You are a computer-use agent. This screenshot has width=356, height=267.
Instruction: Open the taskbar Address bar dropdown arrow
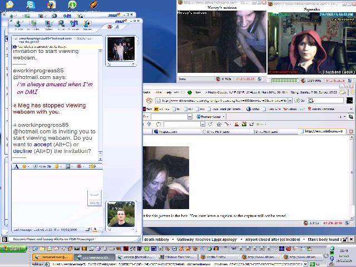[305, 264]
